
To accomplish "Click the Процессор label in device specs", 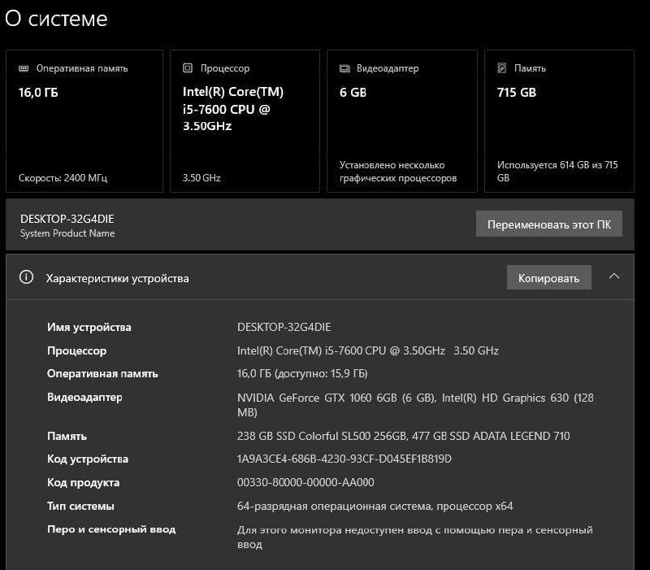I will coord(76,351).
